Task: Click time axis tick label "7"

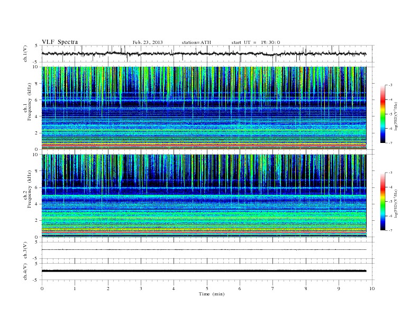Action: tap(273, 289)
